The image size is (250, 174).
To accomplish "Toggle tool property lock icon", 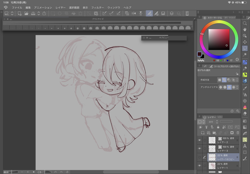I will tap(237, 74).
